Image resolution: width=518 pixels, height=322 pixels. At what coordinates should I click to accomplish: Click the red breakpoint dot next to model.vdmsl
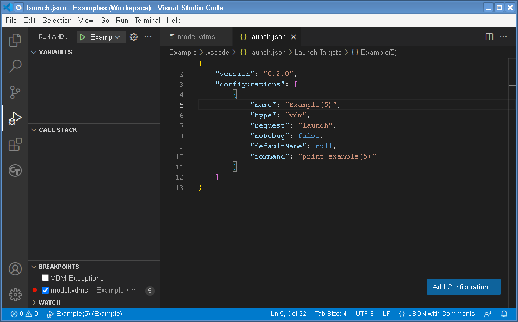(x=35, y=290)
